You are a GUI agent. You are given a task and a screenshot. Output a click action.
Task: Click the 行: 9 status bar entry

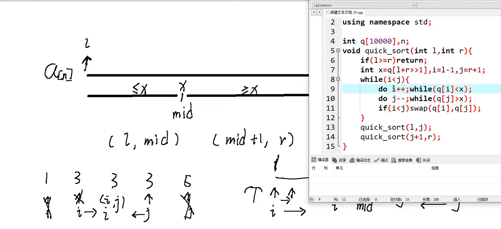pos(315,200)
